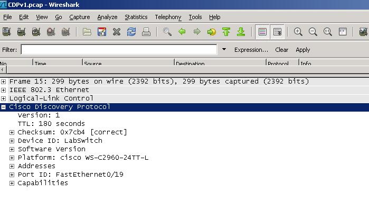Click the Save capture file icon
Screen dimensions: 369x219
tap(102, 32)
